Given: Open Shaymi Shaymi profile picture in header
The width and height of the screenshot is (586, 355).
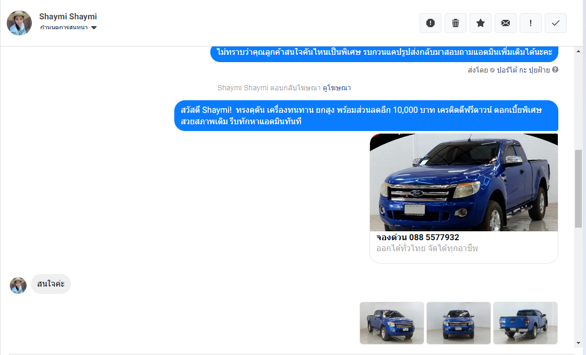Looking at the screenshot, I should pos(19,23).
